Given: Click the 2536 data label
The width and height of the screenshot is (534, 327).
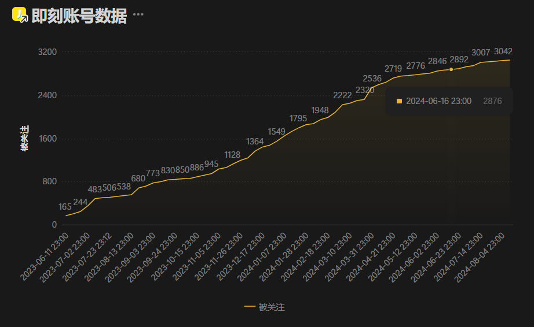Looking at the screenshot, I should [372, 79].
